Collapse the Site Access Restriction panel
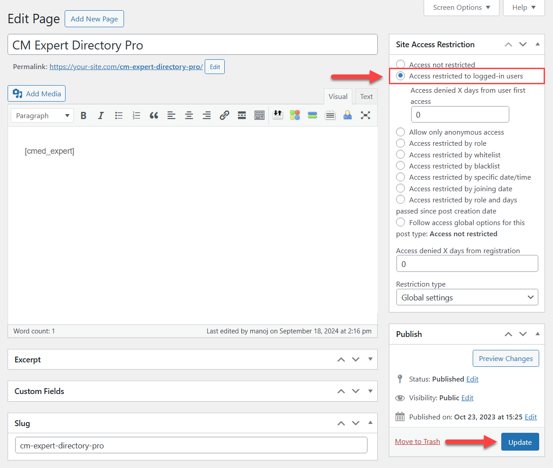Screen dimensions: 553x468 537,45
